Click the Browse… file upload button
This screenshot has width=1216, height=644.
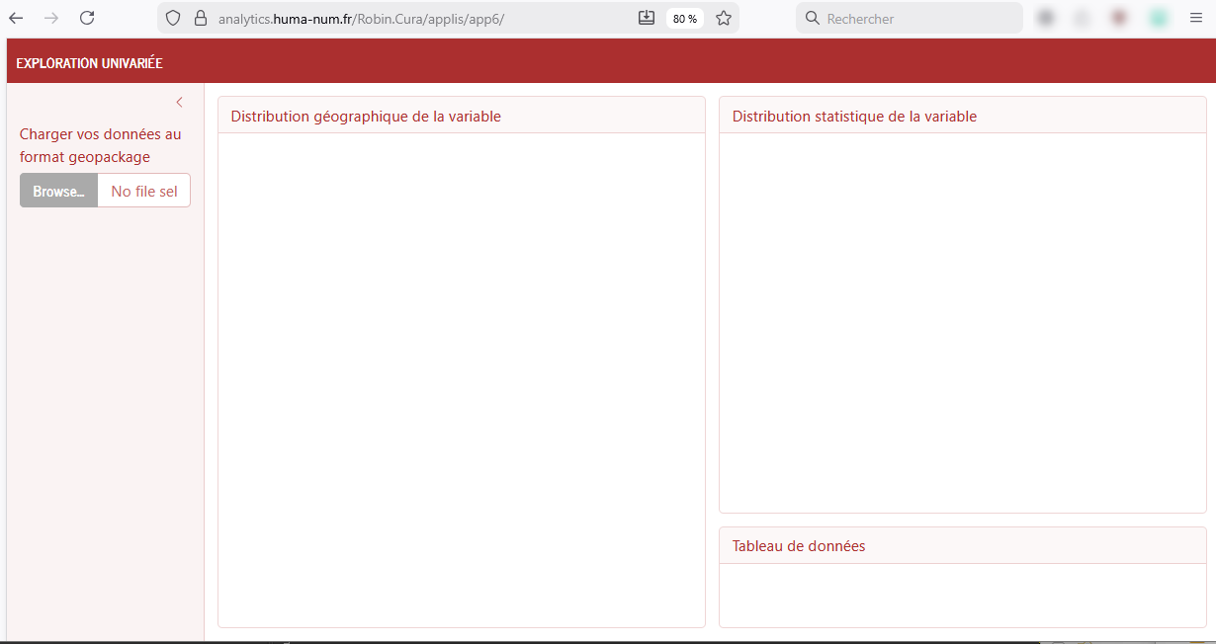pos(58,191)
